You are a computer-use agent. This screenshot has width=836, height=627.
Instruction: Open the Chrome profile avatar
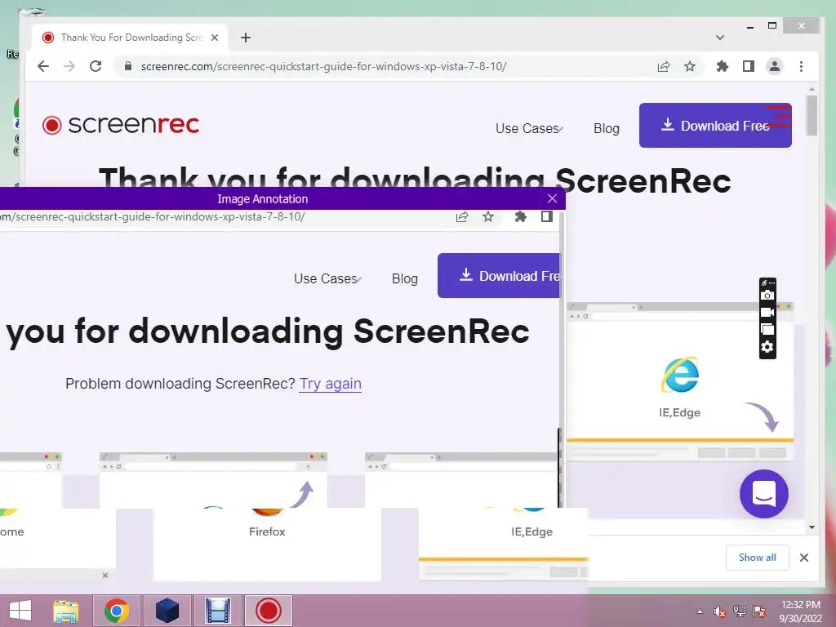coord(775,66)
